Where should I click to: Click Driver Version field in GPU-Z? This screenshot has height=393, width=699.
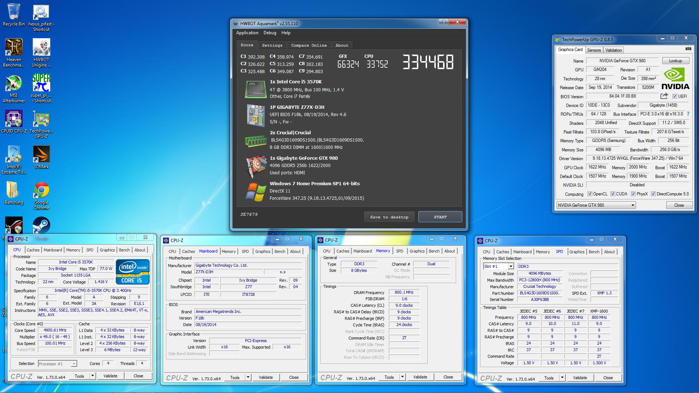637,158
